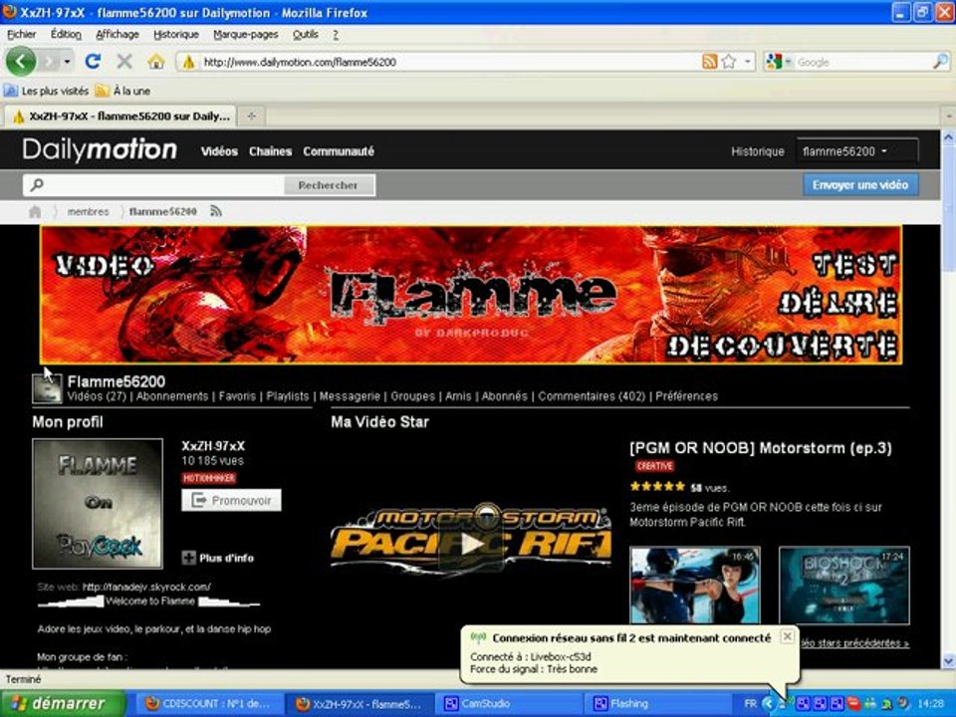Click Google search box in toolbar

click(x=862, y=62)
